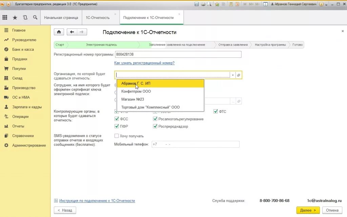Click the ellipsis selector in the employee field
This screenshot has height=217, width=347.
(233, 101)
